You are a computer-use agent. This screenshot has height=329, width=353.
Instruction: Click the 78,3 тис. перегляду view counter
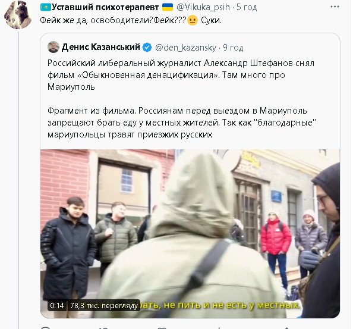(104, 306)
